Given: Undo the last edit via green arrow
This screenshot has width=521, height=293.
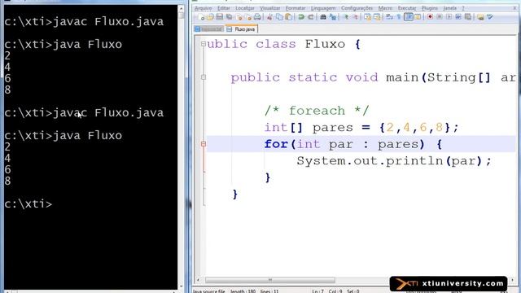Looking at the screenshot, I should 301,17.
